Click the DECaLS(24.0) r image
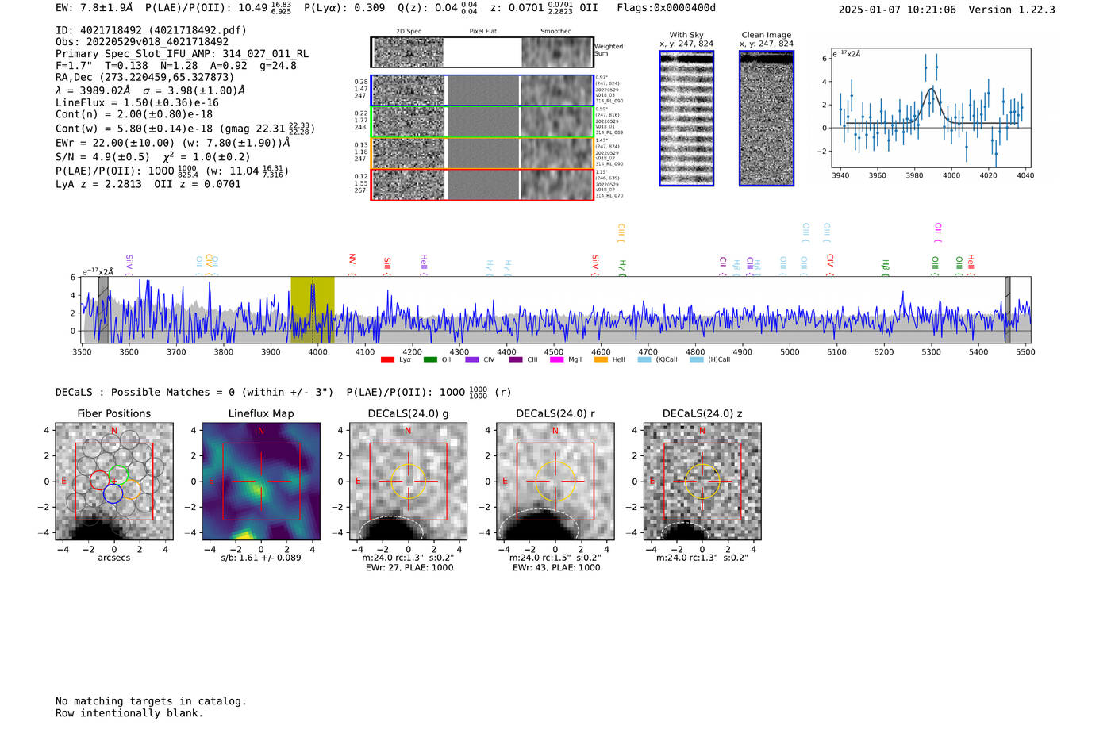This screenshot has width=1111, height=756. coord(555,481)
